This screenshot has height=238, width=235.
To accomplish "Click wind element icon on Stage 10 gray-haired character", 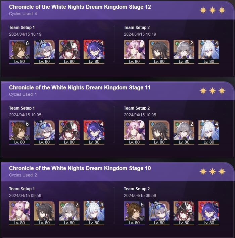I will pyautogui.click(x=62, y=205).
